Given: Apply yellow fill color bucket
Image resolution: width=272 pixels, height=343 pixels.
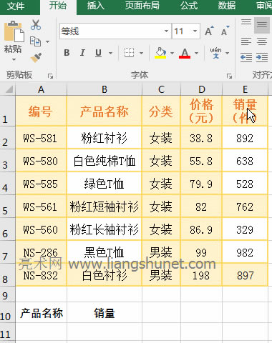Looking at the screenshot, I should 160,53.
